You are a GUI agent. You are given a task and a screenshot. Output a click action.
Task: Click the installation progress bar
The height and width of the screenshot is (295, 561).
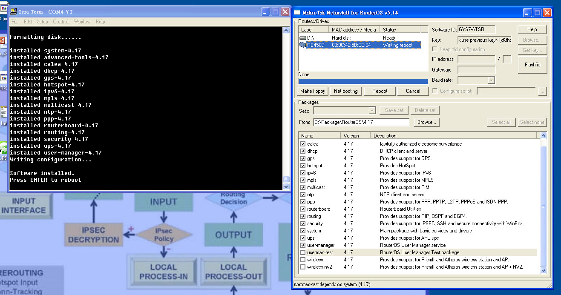point(363,81)
